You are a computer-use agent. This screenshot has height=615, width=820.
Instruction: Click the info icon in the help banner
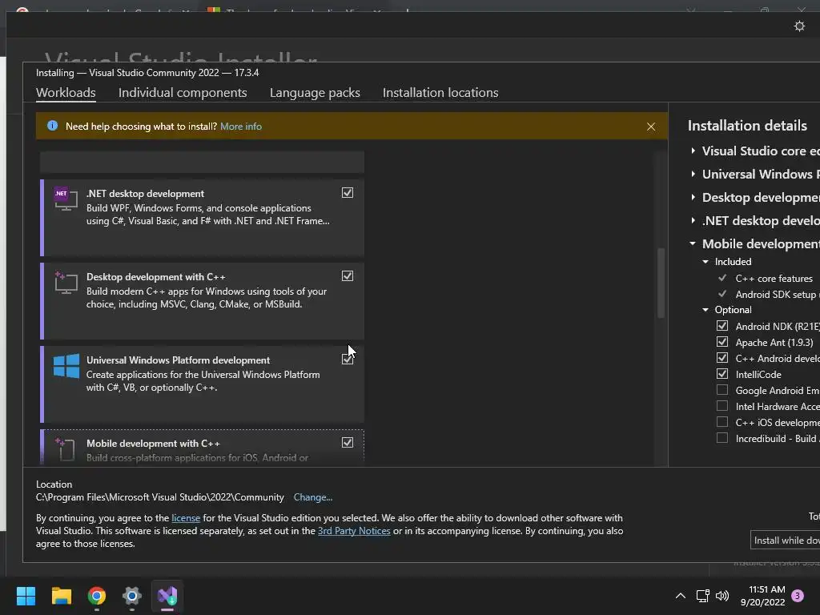point(52,126)
